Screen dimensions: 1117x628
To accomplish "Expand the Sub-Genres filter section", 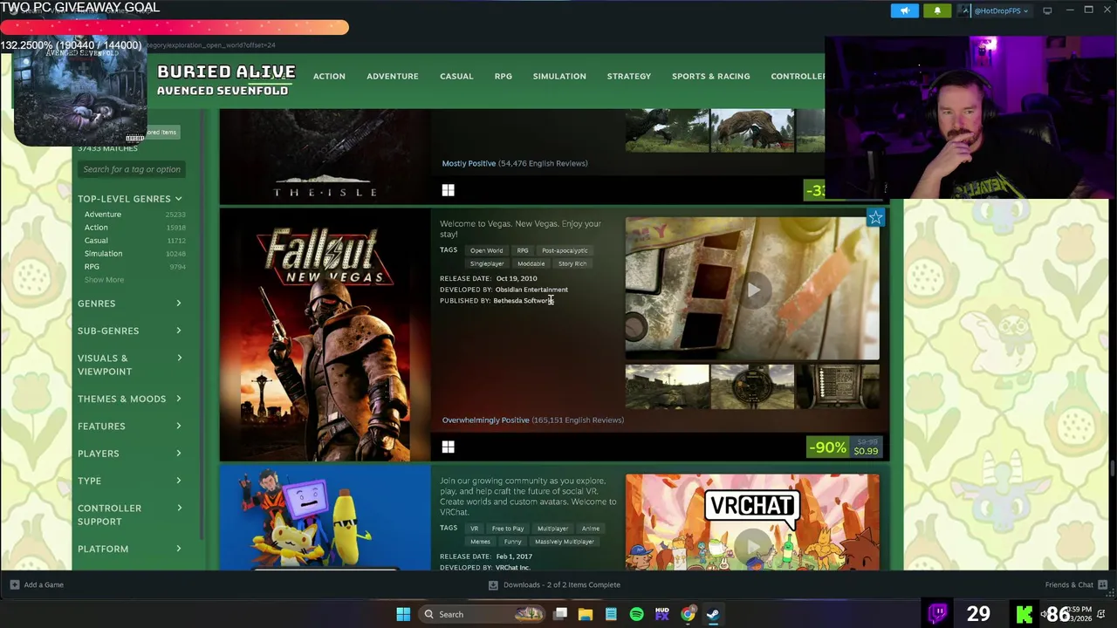I will coord(129,331).
